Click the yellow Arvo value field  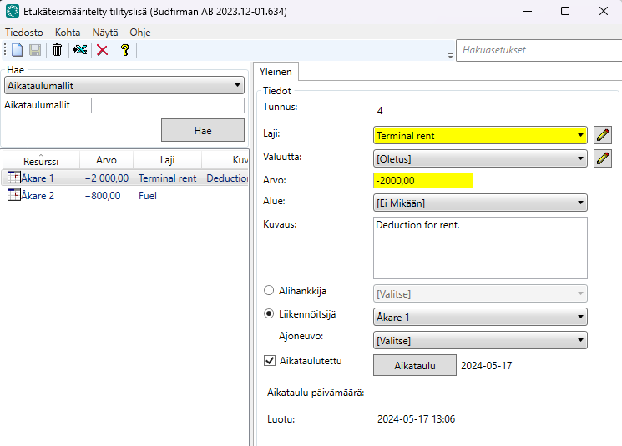pyautogui.click(x=422, y=180)
